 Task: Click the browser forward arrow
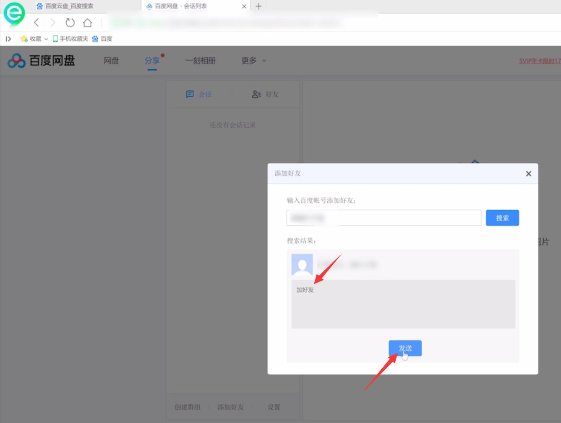point(52,23)
